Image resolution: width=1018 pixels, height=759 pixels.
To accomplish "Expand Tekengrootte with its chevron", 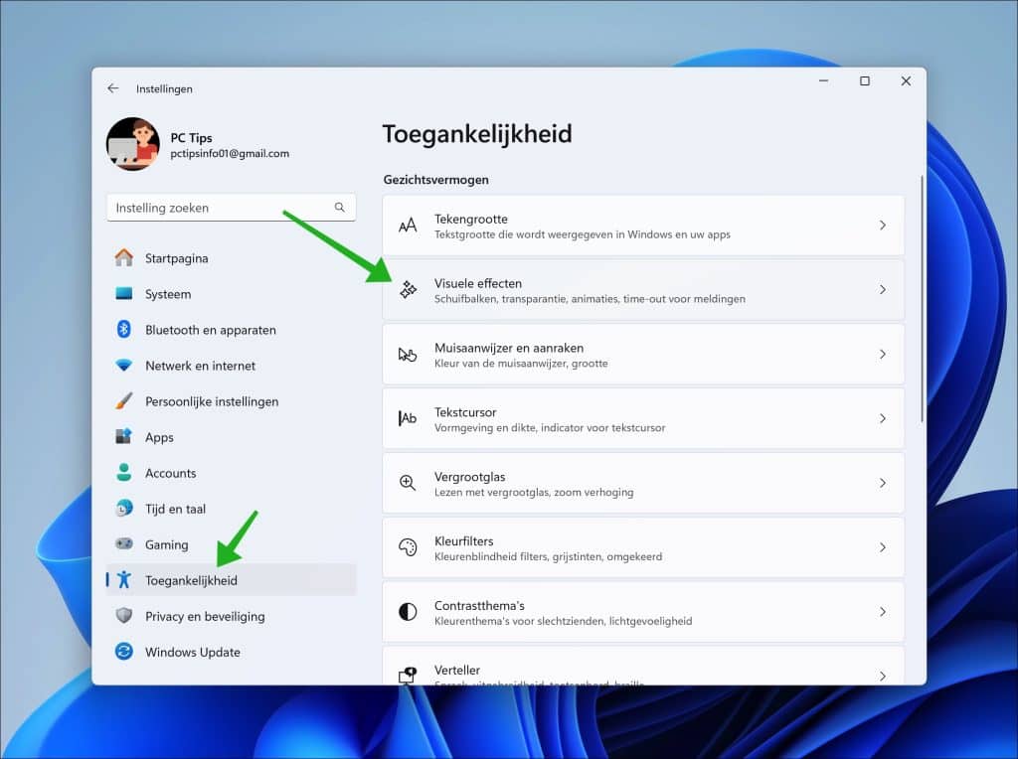I will point(883,226).
